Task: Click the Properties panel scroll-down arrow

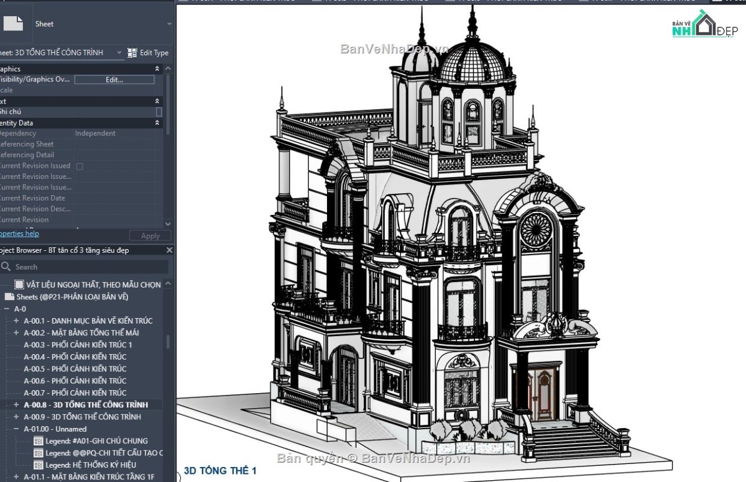Action: 168,224
